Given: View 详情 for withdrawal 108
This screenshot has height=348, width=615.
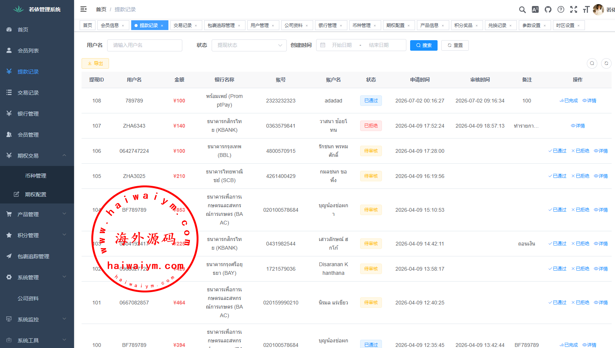Looking at the screenshot, I should [589, 101].
